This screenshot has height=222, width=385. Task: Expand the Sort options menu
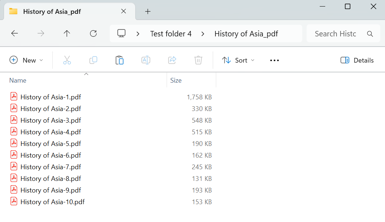pyautogui.click(x=238, y=60)
